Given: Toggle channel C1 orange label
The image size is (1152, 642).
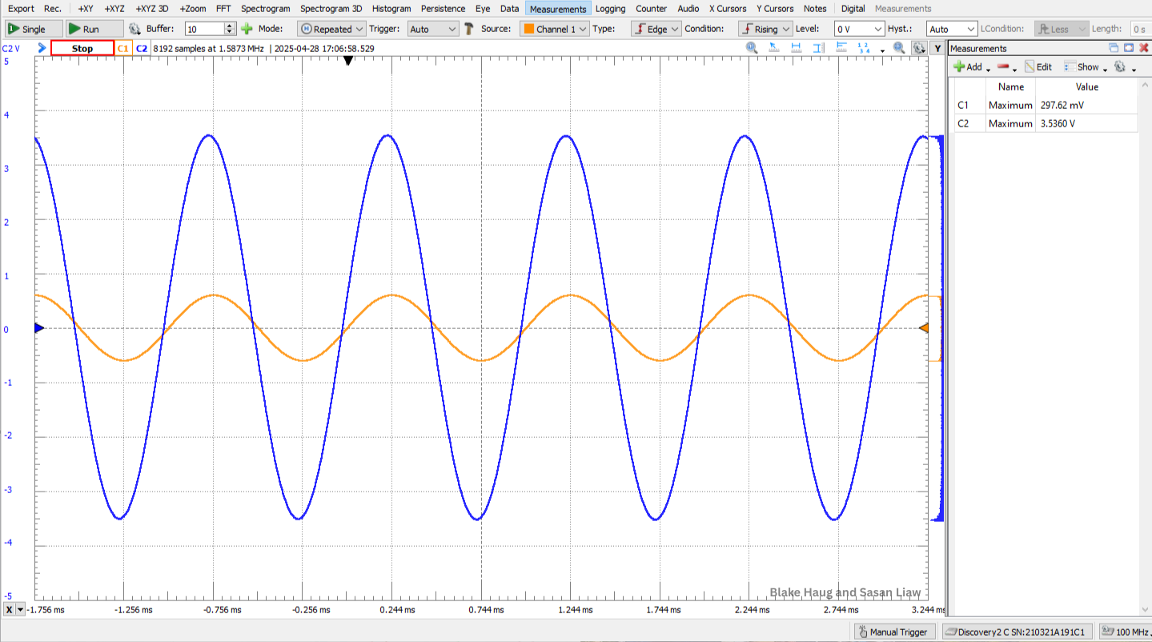Looking at the screenshot, I should click(122, 48).
